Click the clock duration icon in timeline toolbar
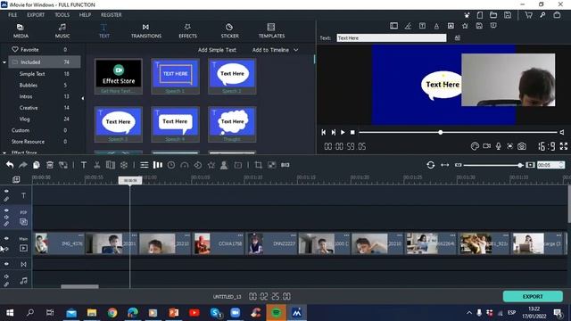571x321 pixels. point(171,165)
